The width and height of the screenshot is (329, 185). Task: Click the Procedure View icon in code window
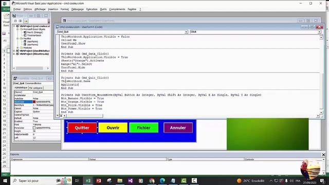(x=58, y=116)
